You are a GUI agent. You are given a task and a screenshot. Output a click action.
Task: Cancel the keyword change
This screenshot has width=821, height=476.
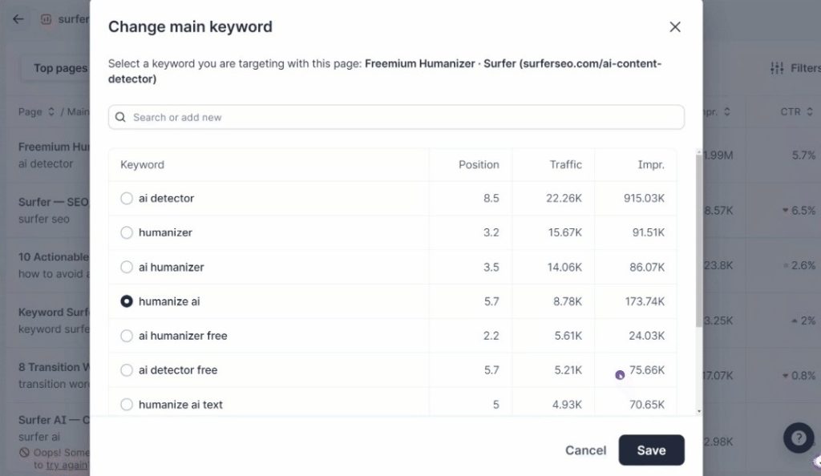(585, 450)
